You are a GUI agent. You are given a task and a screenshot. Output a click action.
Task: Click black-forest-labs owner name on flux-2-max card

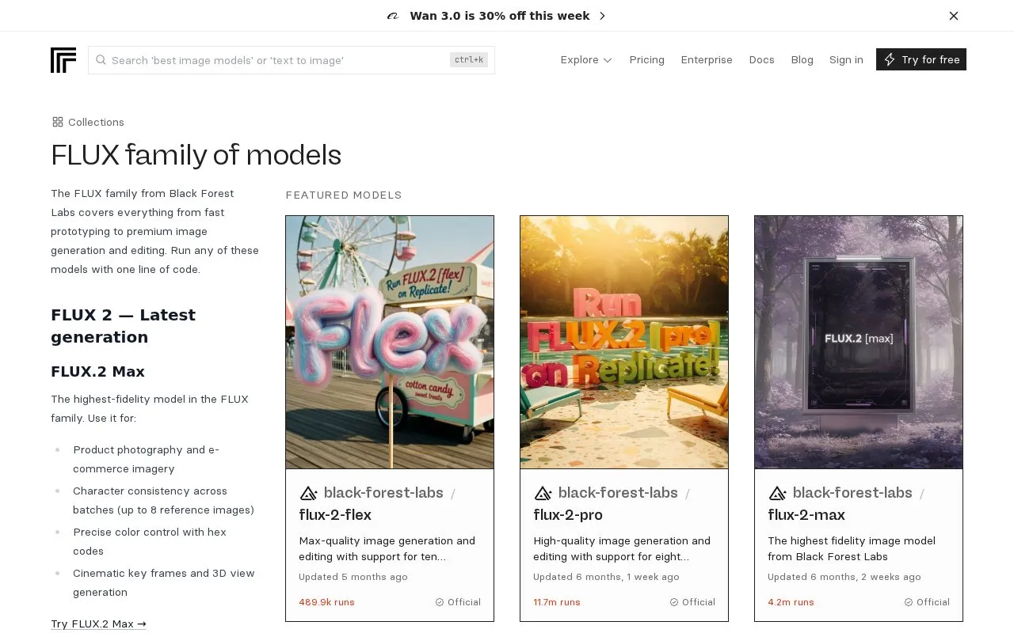click(852, 493)
